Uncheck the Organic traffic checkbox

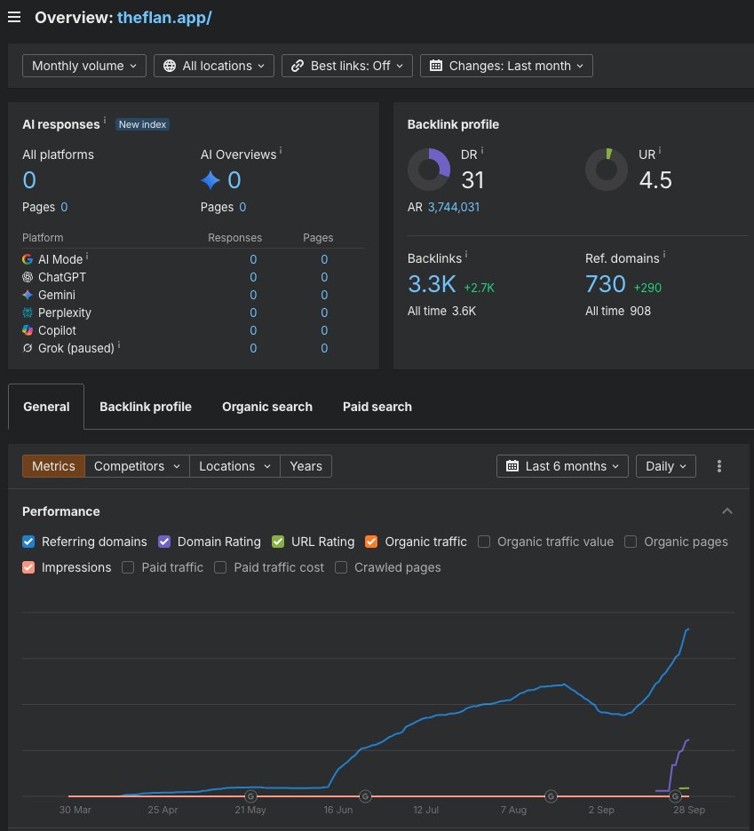point(371,542)
